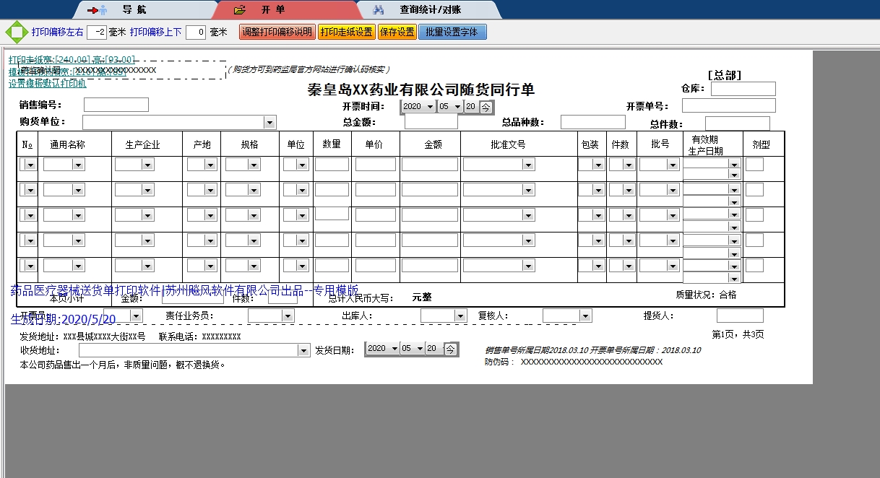Click the 今 today button beside 发货日期
880x478 pixels.
(x=451, y=349)
